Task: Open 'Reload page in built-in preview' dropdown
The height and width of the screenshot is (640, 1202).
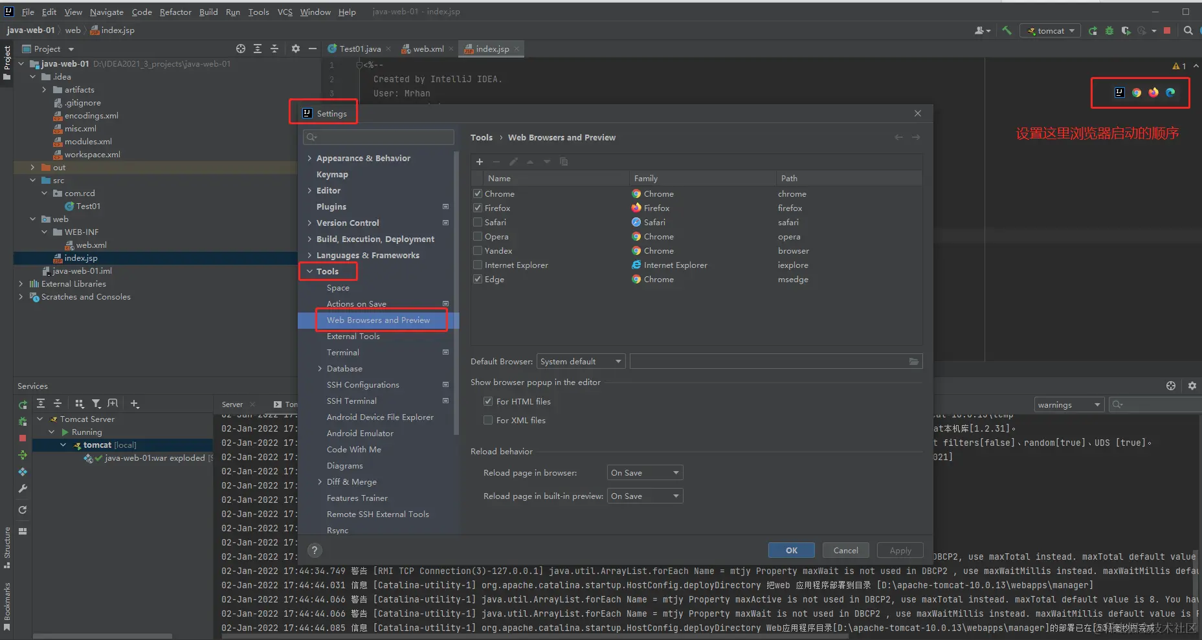Action: pyautogui.click(x=645, y=496)
